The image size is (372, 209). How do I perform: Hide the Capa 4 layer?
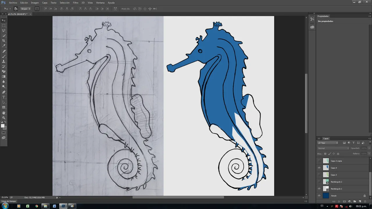pos(319,168)
